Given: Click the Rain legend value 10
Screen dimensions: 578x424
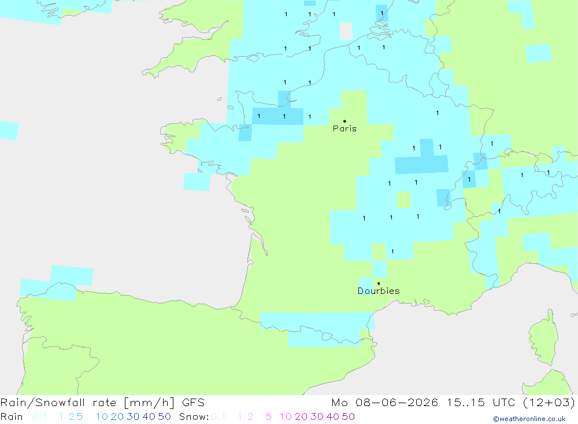Looking at the screenshot, I should (x=102, y=416).
